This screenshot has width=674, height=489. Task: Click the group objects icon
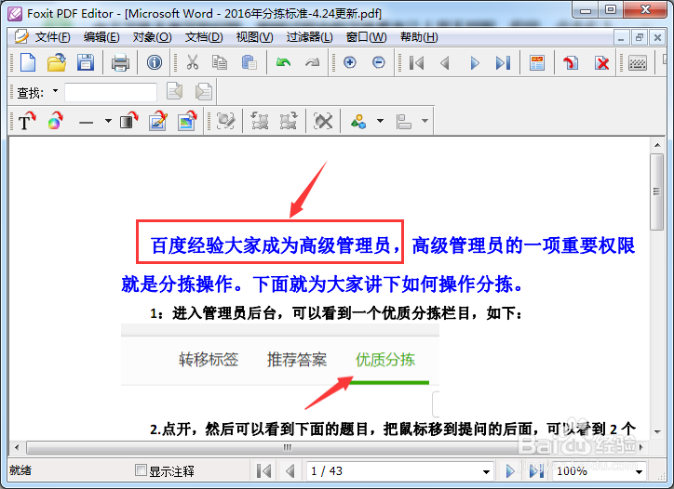point(260,121)
